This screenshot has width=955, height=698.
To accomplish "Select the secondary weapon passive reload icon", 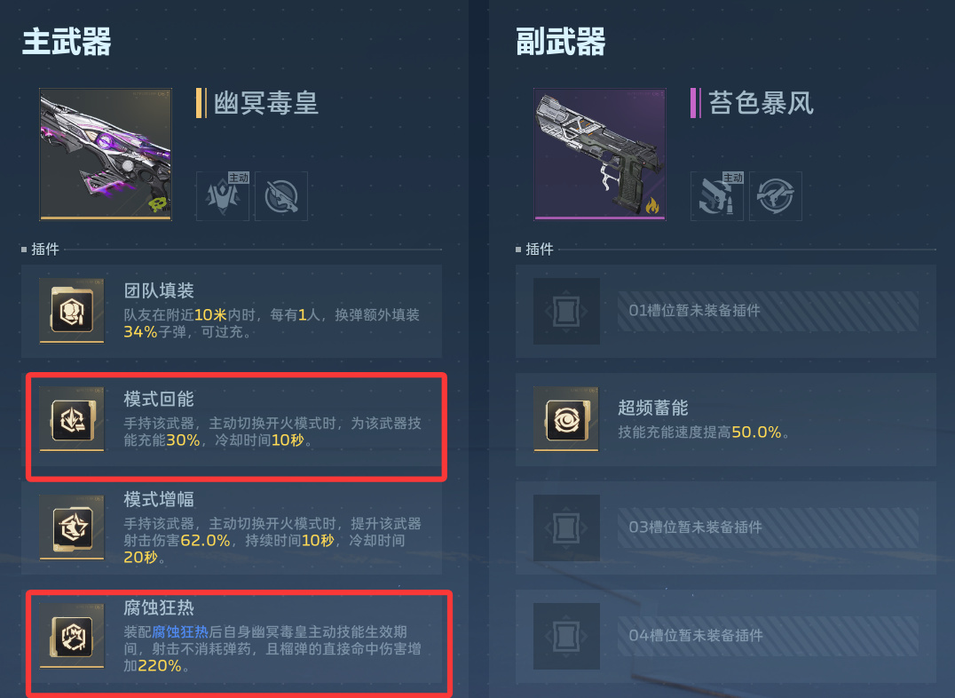I will (776, 195).
